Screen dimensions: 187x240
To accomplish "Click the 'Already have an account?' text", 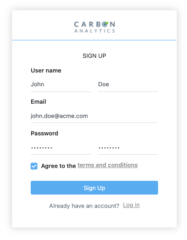I will [x=84, y=206].
